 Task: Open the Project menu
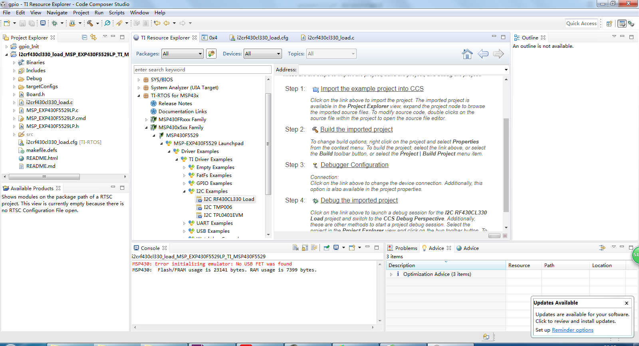click(x=81, y=12)
